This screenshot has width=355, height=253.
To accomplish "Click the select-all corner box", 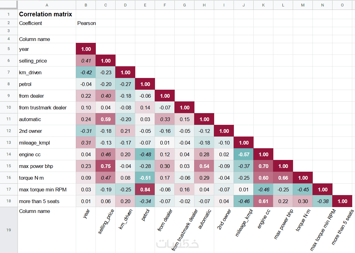I will (9, 5).
